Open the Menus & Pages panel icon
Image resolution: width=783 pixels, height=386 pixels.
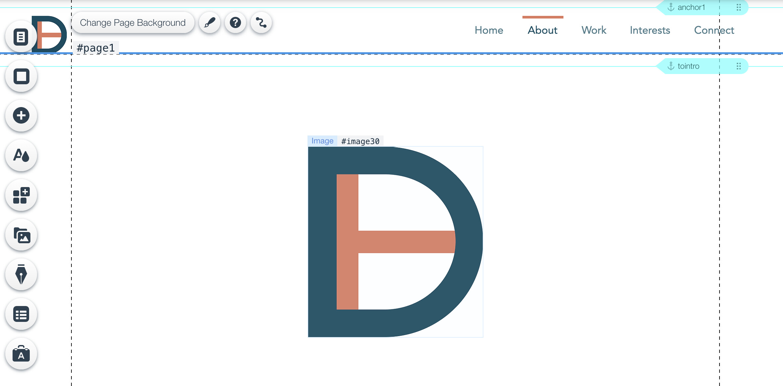[21, 37]
